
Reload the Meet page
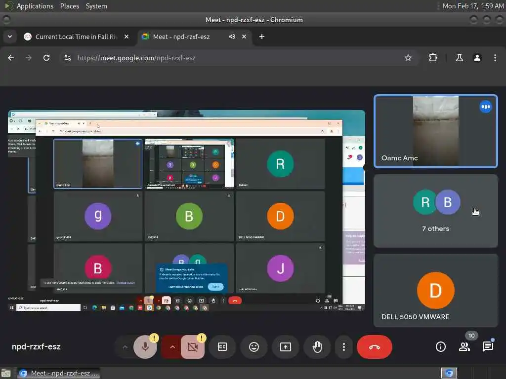(x=46, y=58)
